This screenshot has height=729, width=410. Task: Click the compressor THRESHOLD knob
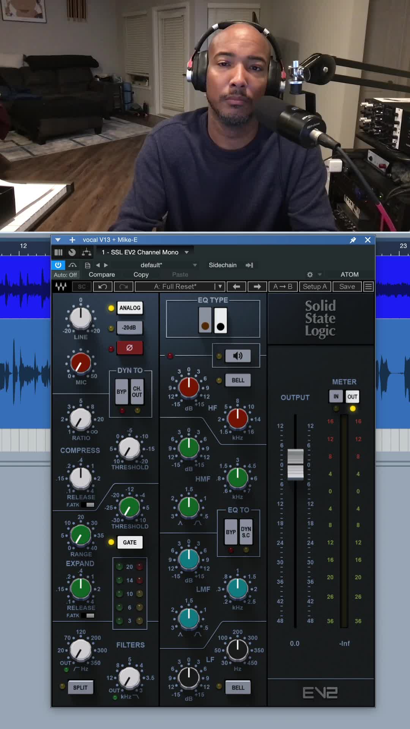pos(129,448)
